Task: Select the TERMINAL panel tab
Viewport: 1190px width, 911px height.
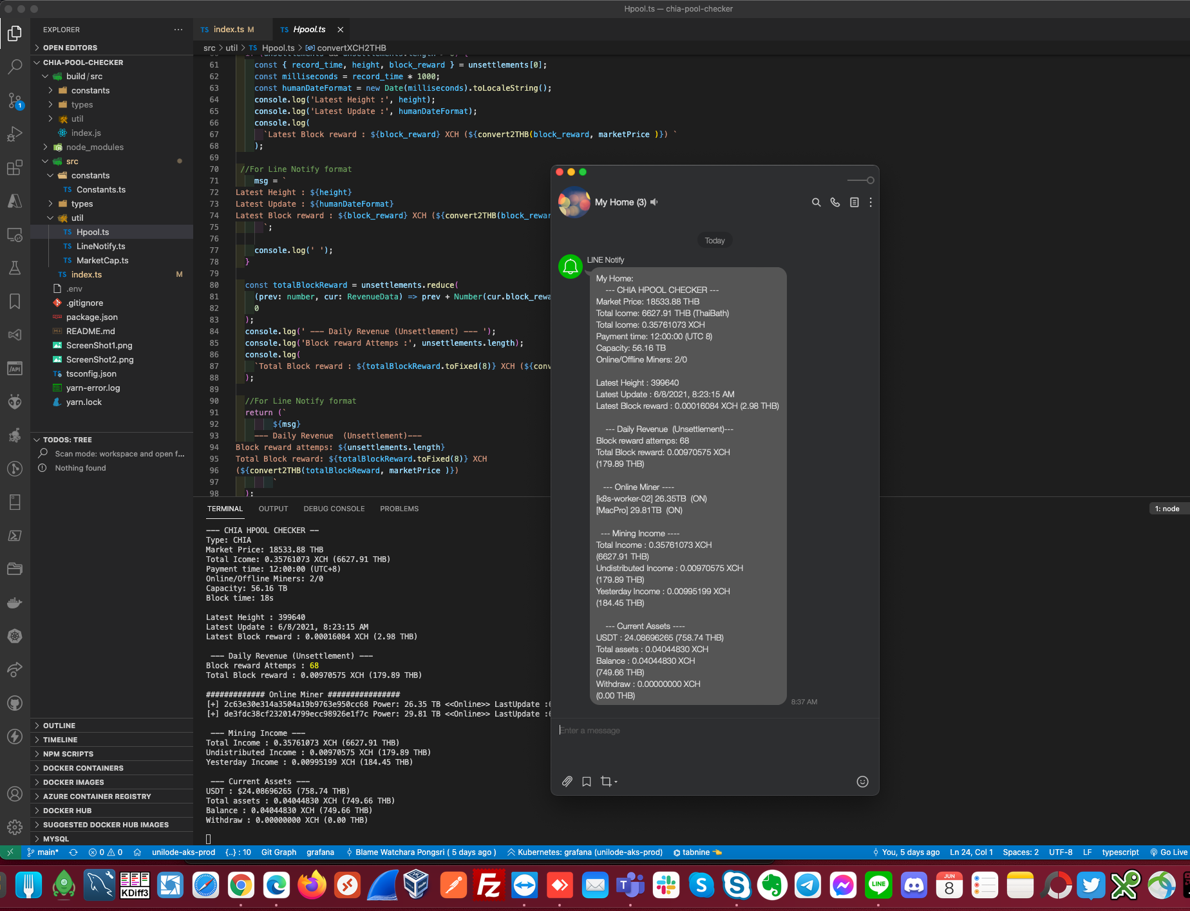Action: 225,509
